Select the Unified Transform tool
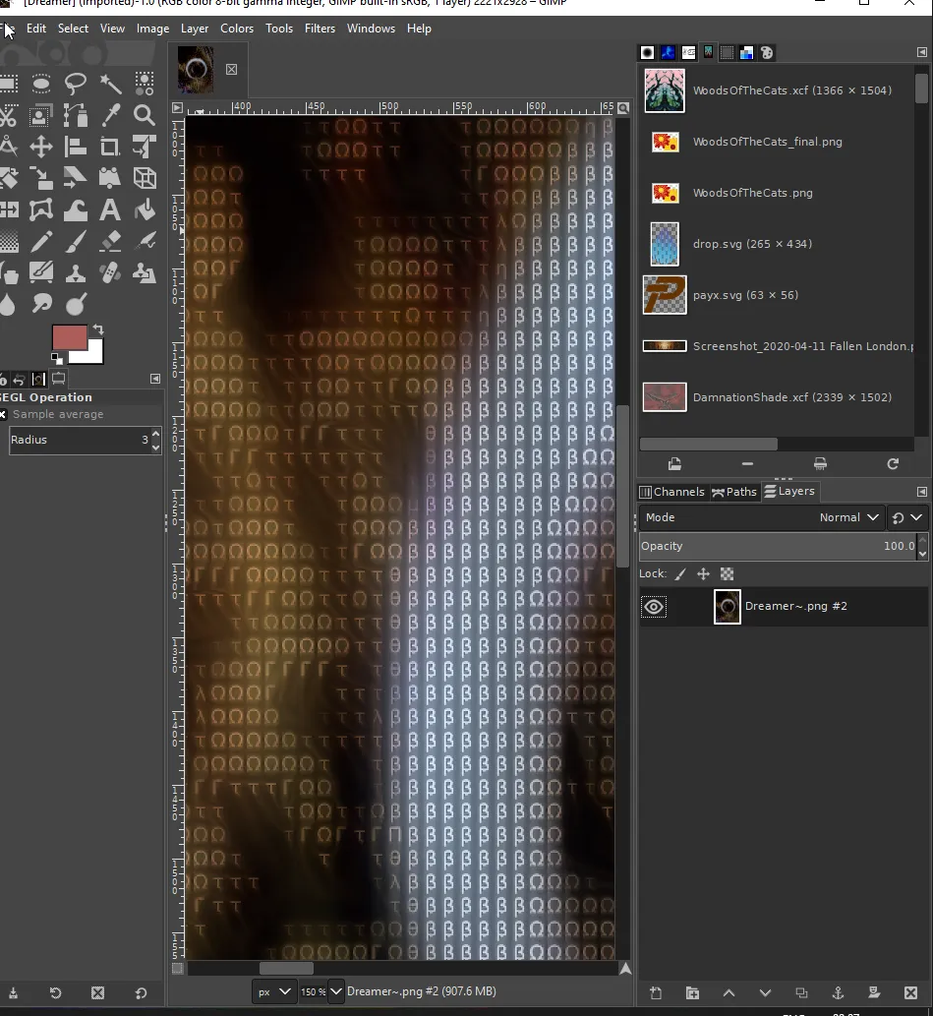Image resolution: width=933 pixels, height=1016 pixels. 145,148
